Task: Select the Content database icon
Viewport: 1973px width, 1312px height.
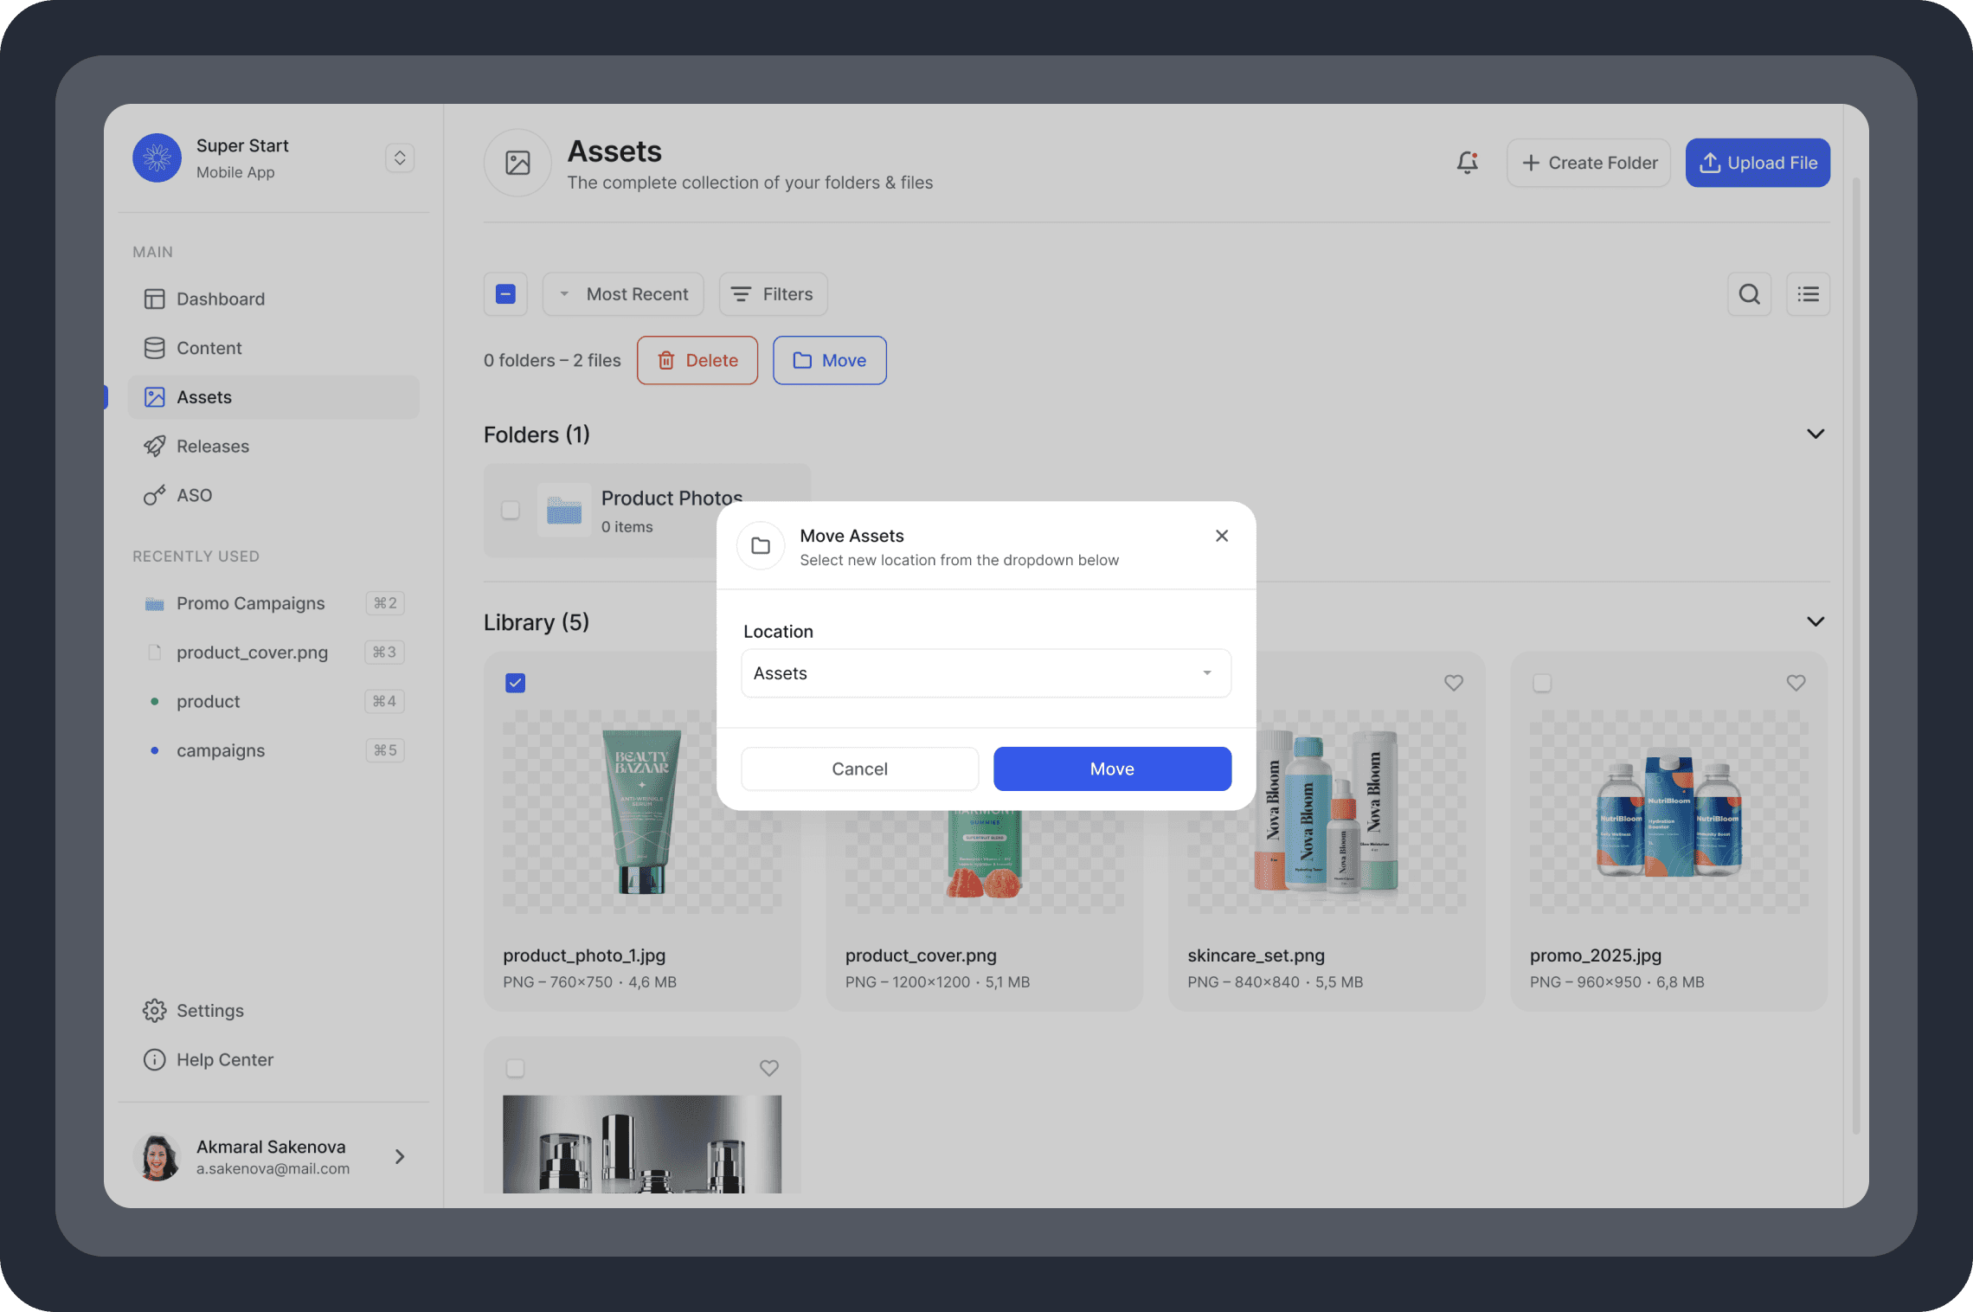Action: click(x=155, y=348)
